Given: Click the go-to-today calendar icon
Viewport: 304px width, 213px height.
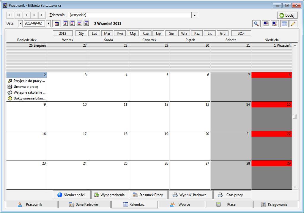Looking at the screenshot, I should 56,24.
